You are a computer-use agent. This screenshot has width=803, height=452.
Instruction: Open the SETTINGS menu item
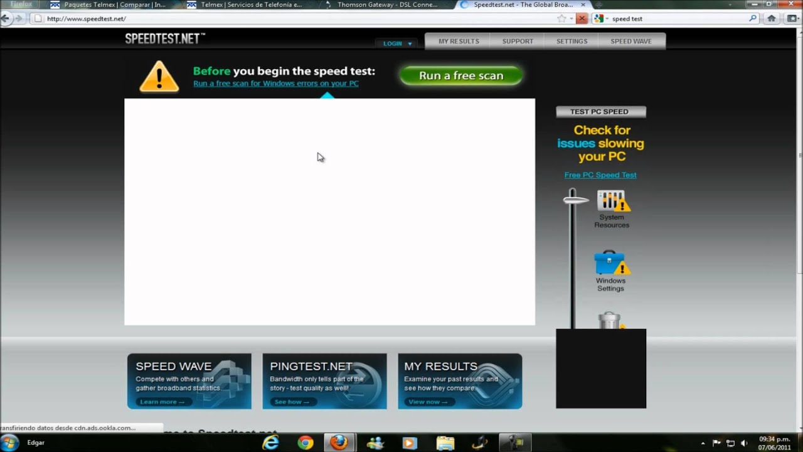click(x=572, y=41)
